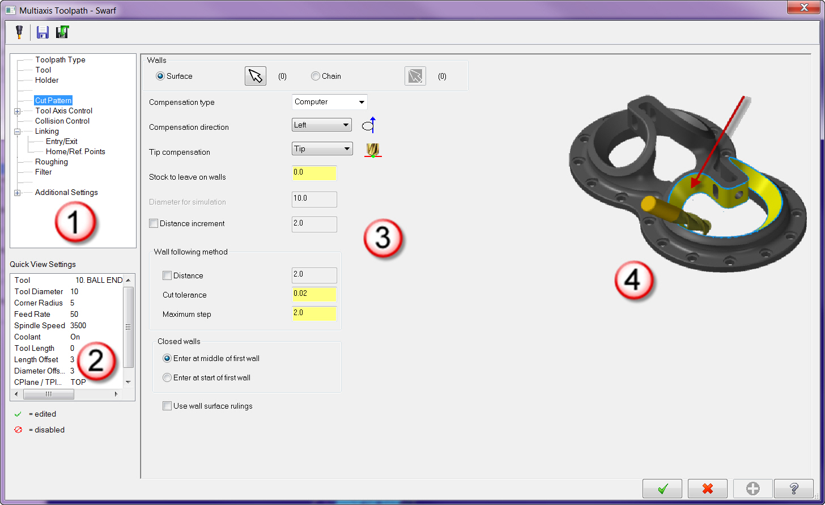The width and height of the screenshot is (825, 505).
Task: Click the compensation direction rotation icon
Action: 368,124
